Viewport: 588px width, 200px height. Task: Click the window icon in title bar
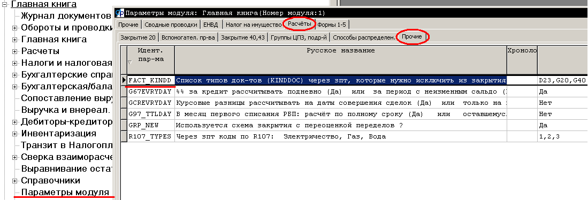[x=119, y=13]
